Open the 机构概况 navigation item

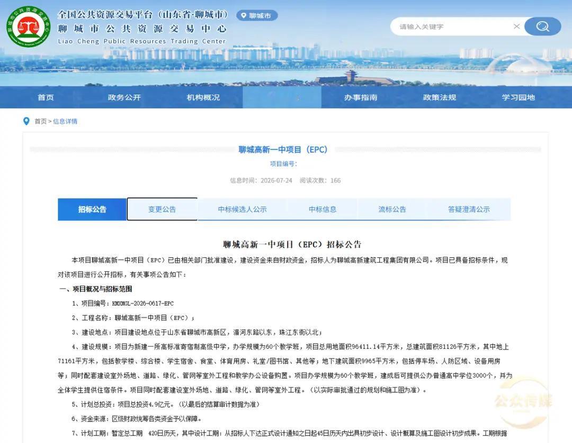[x=203, y=97]
